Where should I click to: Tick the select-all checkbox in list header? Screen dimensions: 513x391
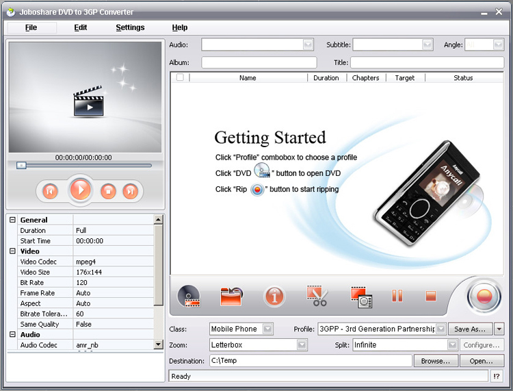click(x=180, y=78)
